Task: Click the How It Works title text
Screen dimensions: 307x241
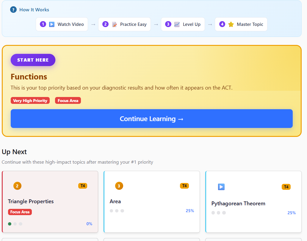Action: (34, 10)
